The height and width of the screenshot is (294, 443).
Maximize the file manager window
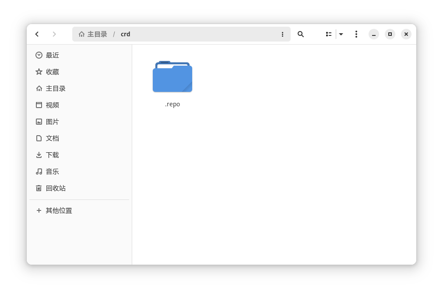point(390,34)
